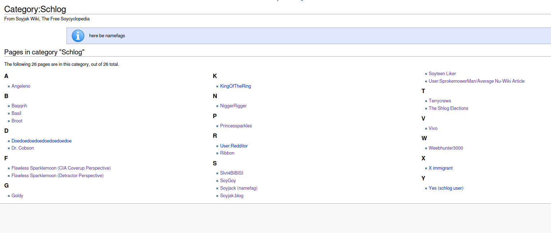
Task: Open The Shlog Elections link
Action: 449,108
